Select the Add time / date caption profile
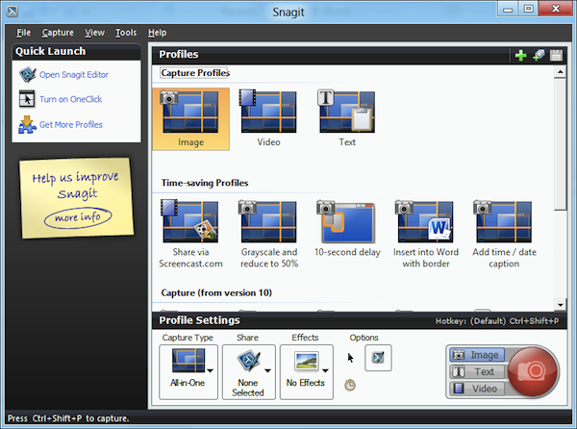Screen dimensions: 577x429 point(504,234)
